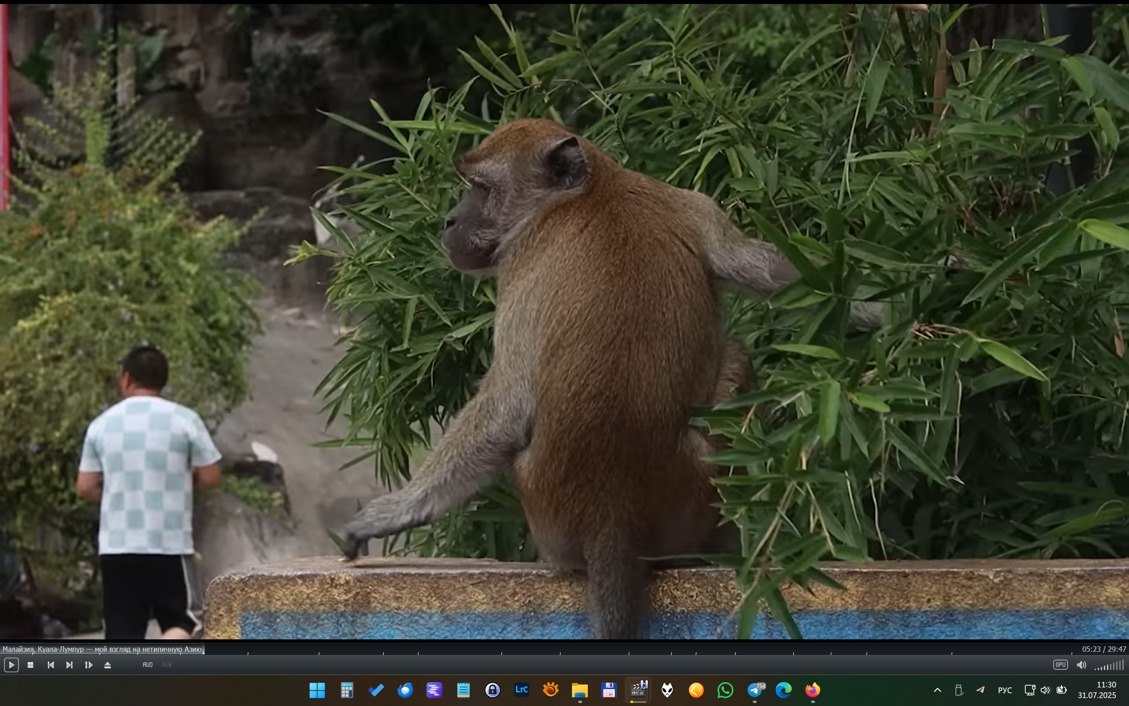Toggle system volume icon in tray
The width and height of the screenshot is (1129, 706).
1045,690
